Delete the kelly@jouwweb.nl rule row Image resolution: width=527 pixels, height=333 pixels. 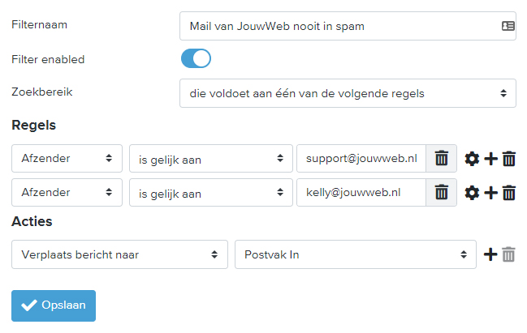tap(509, 193)
